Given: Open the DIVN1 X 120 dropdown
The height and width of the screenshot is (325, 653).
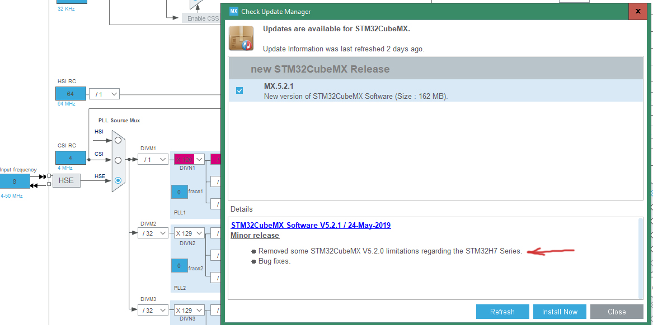Looking at the screenshot, I should click(x=189, y=160).
